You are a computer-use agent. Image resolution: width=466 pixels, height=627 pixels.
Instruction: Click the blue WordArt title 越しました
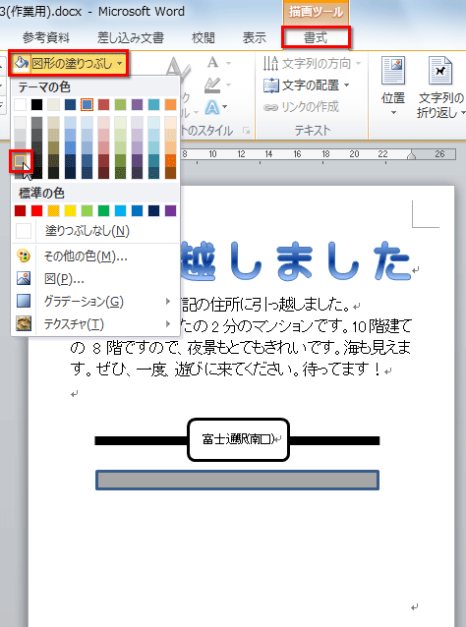pos(296,262)
